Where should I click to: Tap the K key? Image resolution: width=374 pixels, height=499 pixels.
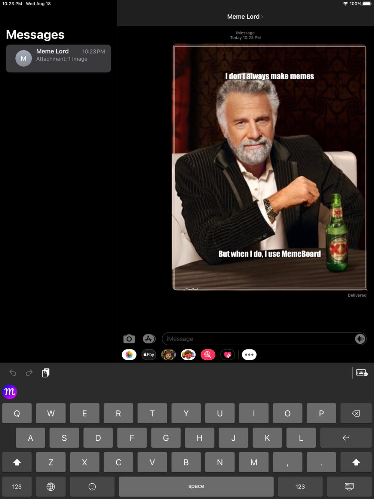point(267,438)
